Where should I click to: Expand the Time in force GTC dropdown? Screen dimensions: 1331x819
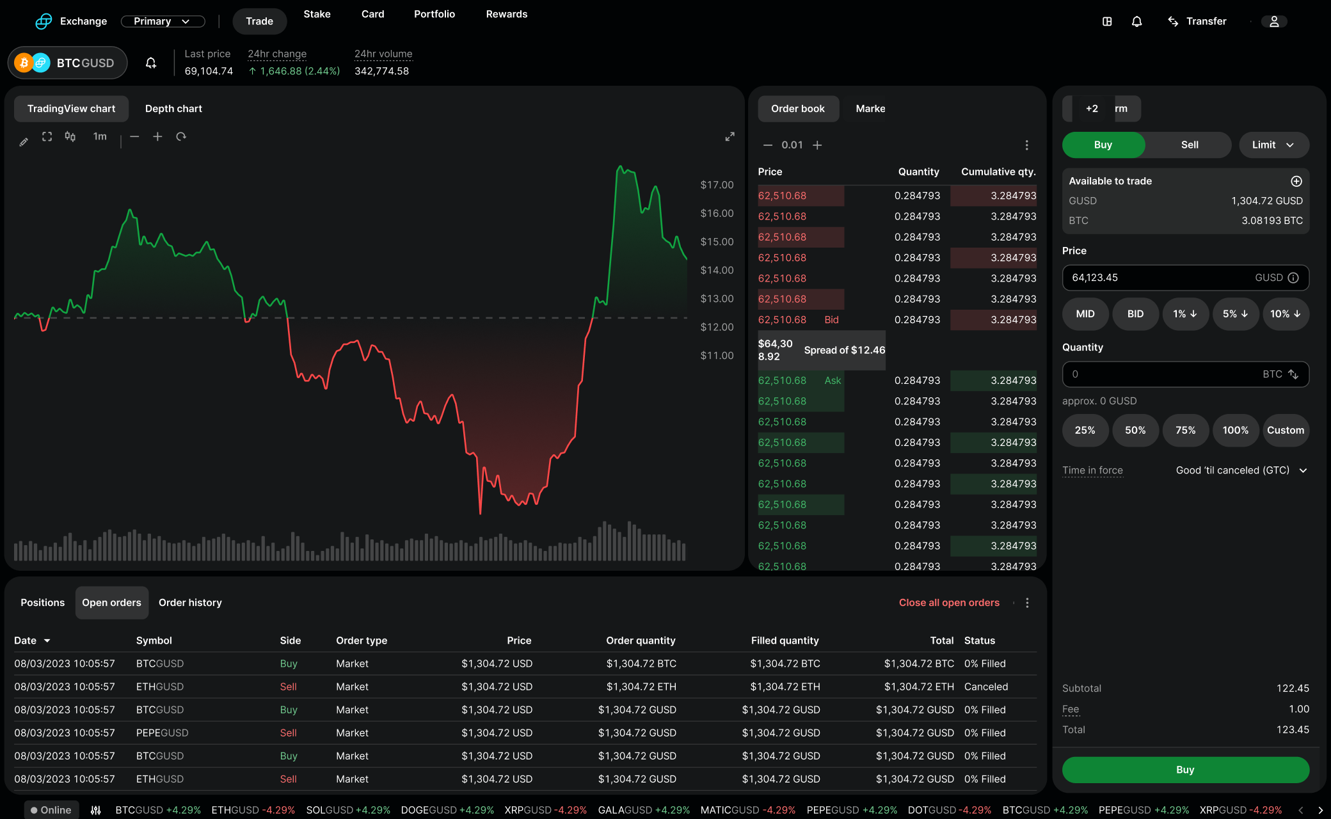pos(1241,470)
